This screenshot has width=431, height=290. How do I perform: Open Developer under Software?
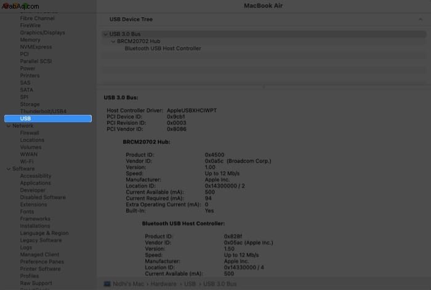point(33,190)
